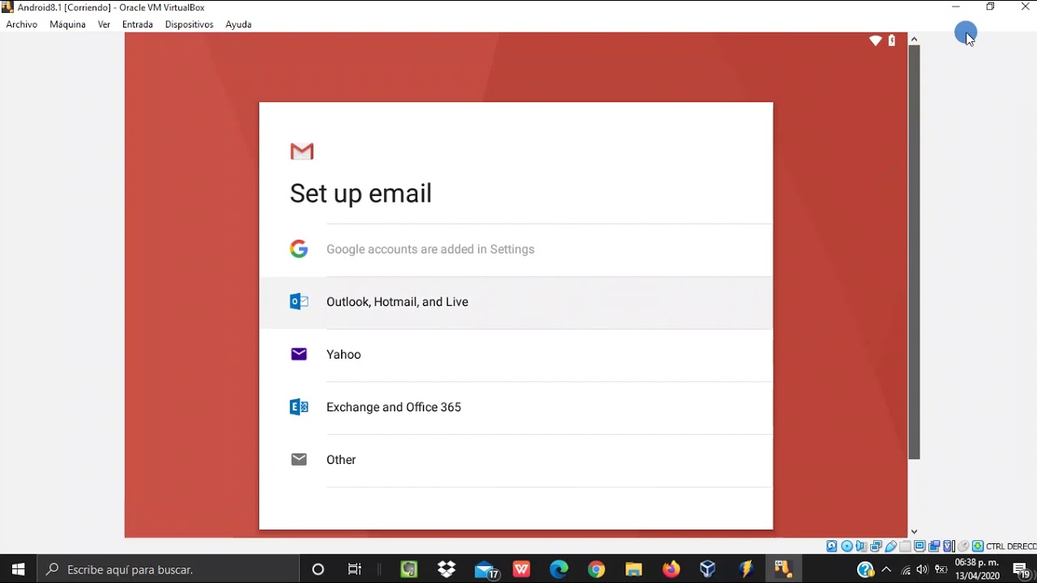Click VirtualBox network indicator

(876, 547)
